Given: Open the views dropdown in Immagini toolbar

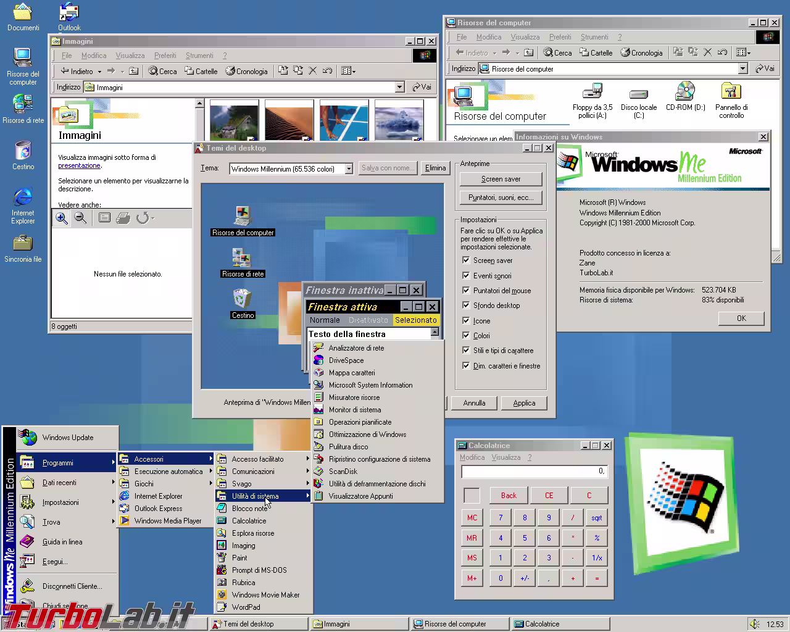Looking at the screenshot, I should 348,71.
